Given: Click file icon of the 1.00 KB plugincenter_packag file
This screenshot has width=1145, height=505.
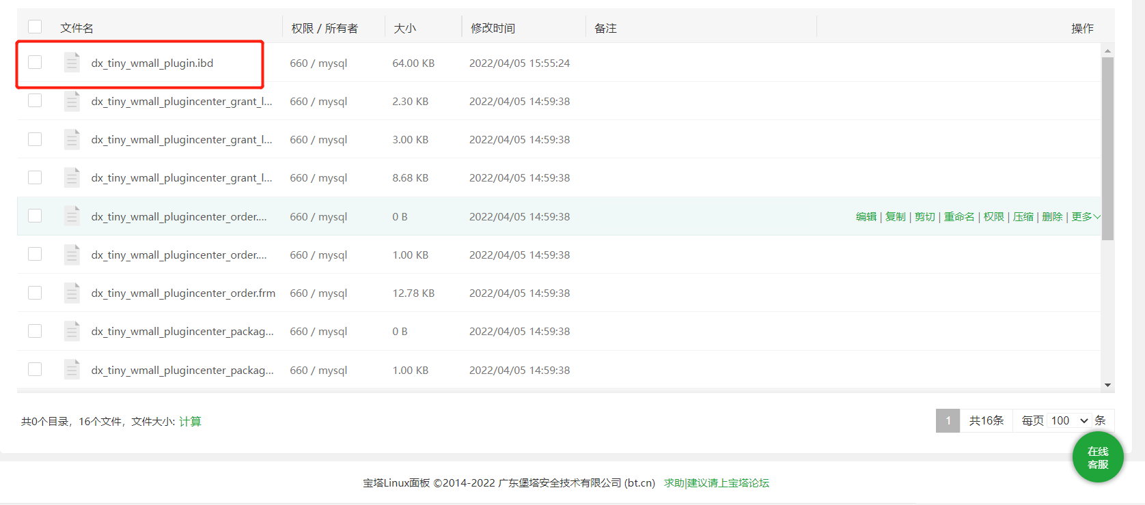Looking at the screenshot, I should [72, 369].
